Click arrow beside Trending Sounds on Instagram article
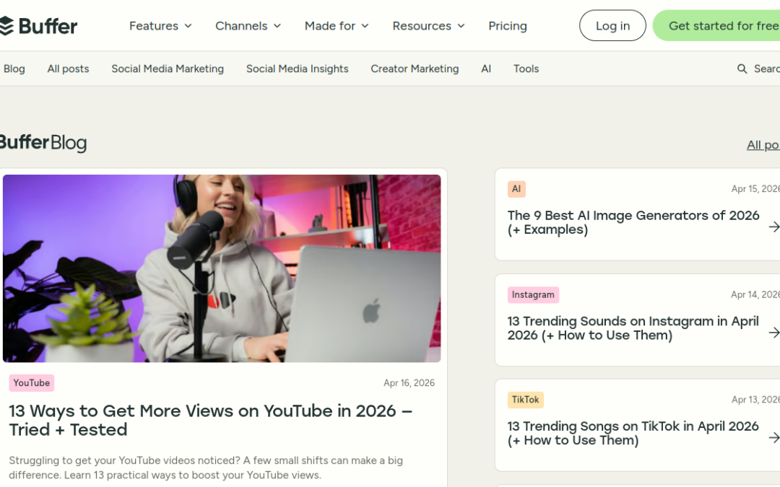This screenshot has height=487, width=780. pos(774,332)
